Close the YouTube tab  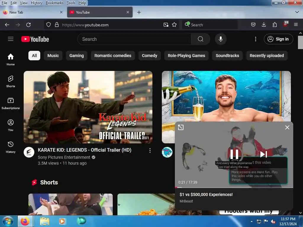pos(128,12)
